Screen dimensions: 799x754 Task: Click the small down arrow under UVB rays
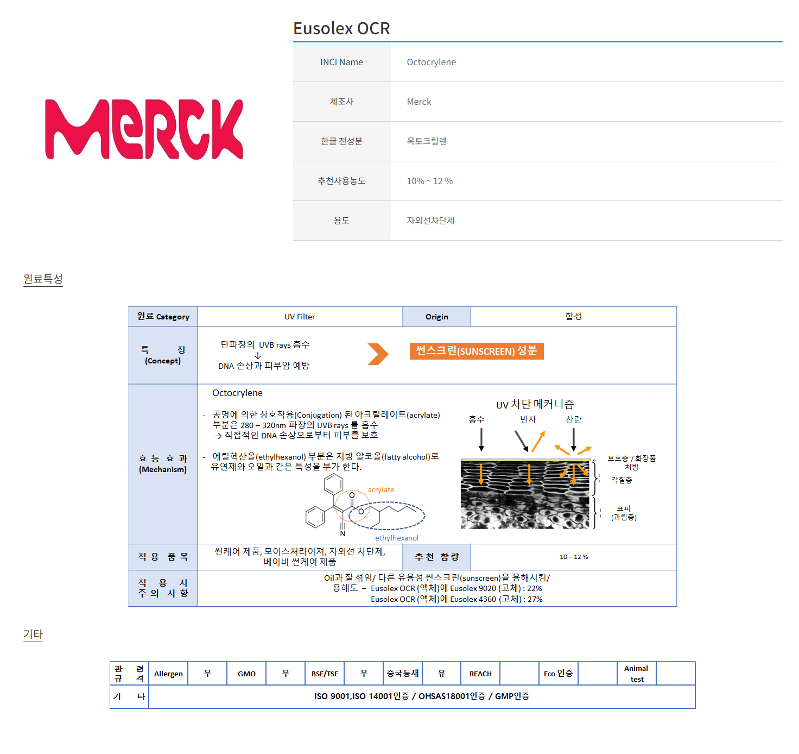pos(258,355)
